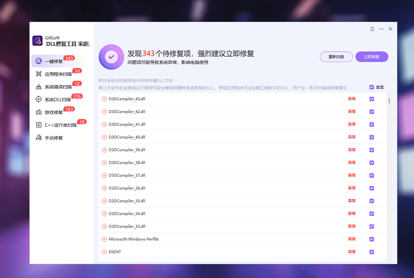Uncheck the D3DCompiler_43.dll checkbox

[372, 99]
